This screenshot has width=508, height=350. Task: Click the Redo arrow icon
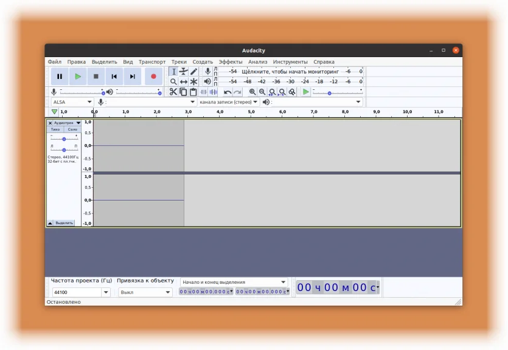click(237, 92)
